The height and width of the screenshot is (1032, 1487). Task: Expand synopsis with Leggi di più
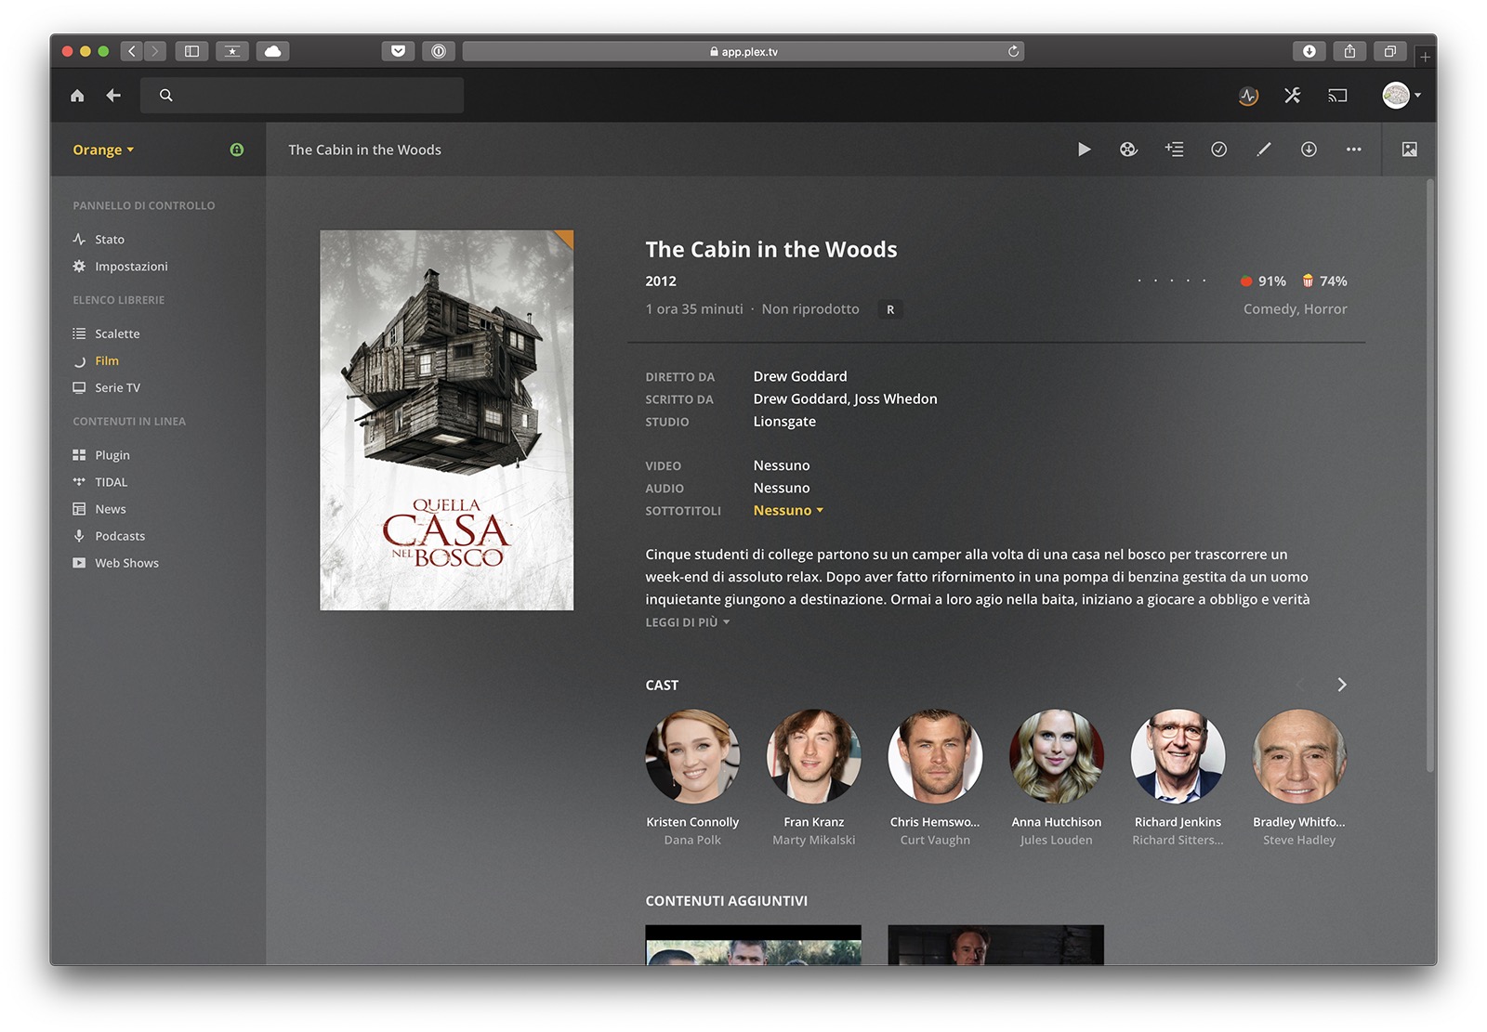click(688, 622)
